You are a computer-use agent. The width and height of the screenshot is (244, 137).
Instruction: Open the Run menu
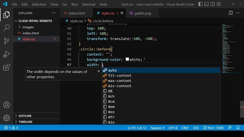(74, 4)
